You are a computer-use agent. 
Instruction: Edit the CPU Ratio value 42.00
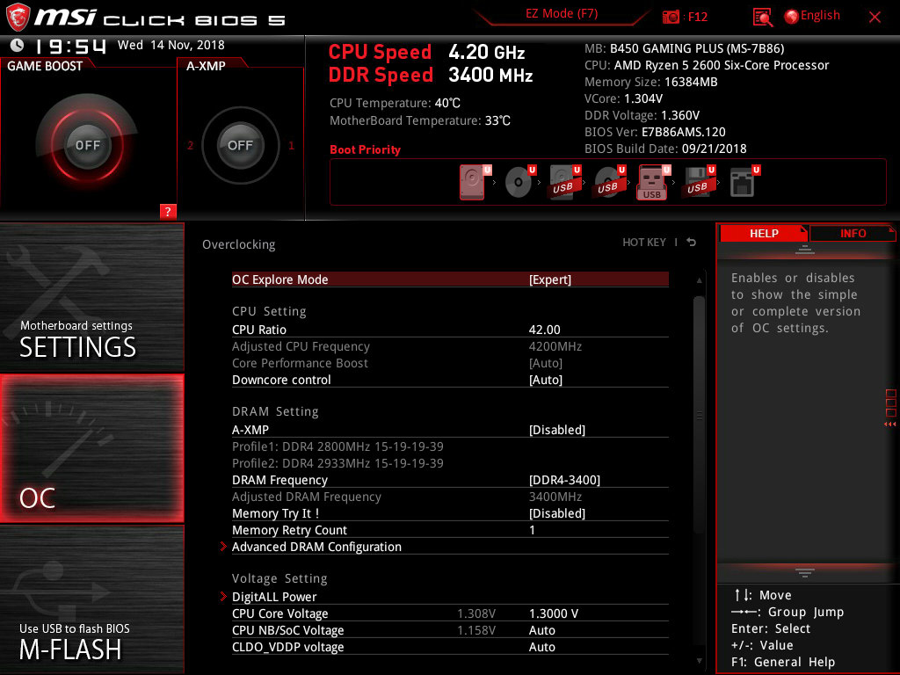(544, 330)
